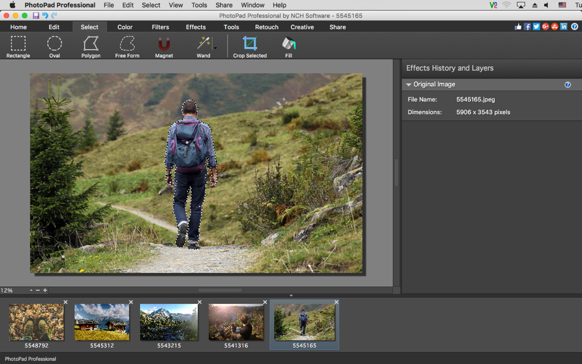This screenshot has width=582, height=364.
Task: Click the zoom in plus button
Action: (45, 290)
